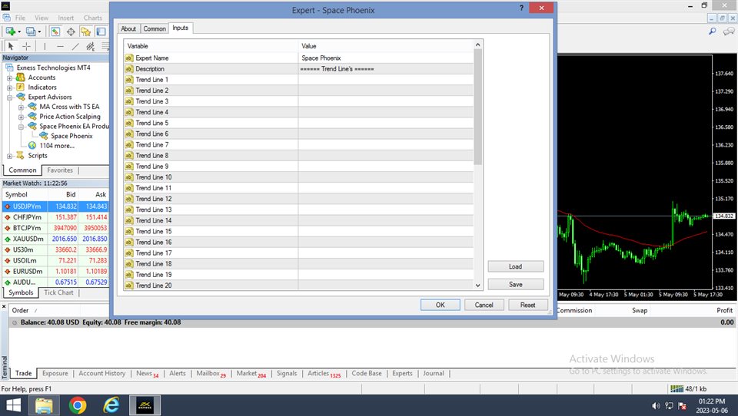Open the Insert menu
Screen dimensions: 738x416
[x=66, y=18]
